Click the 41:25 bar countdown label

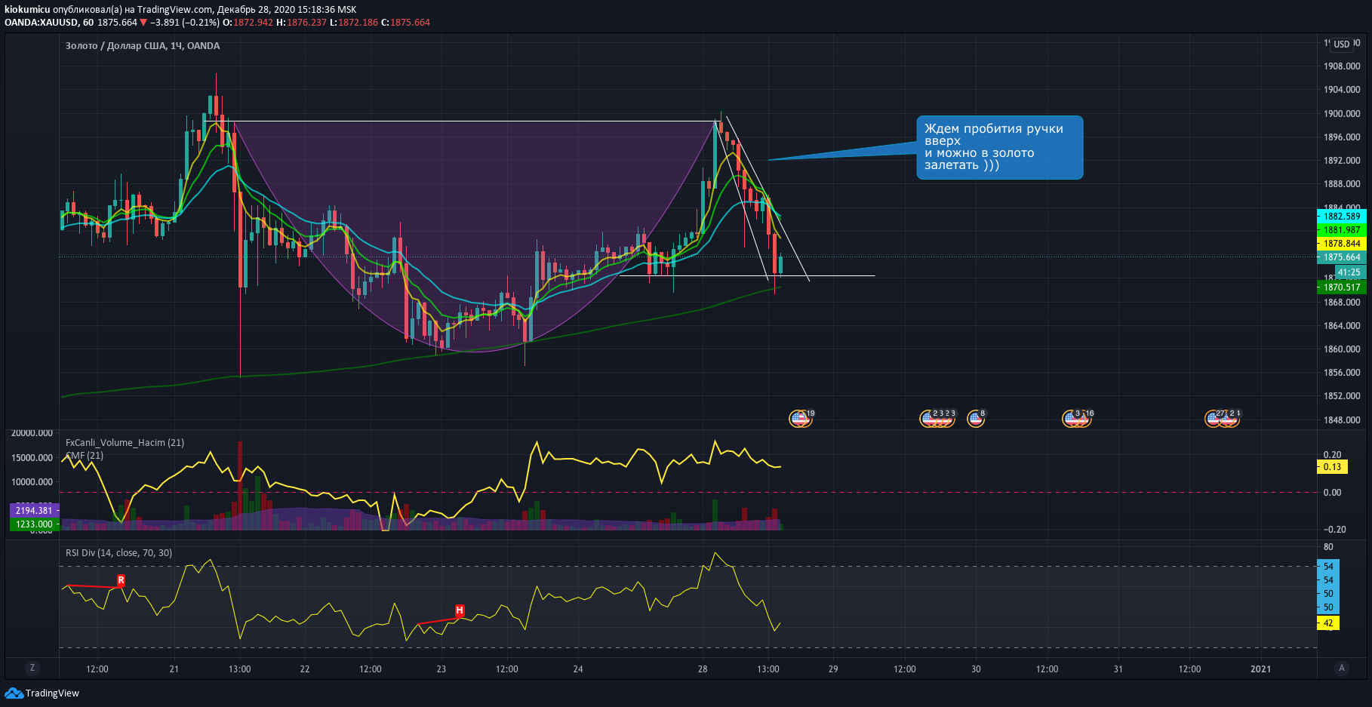click(x=1349, y=272)
